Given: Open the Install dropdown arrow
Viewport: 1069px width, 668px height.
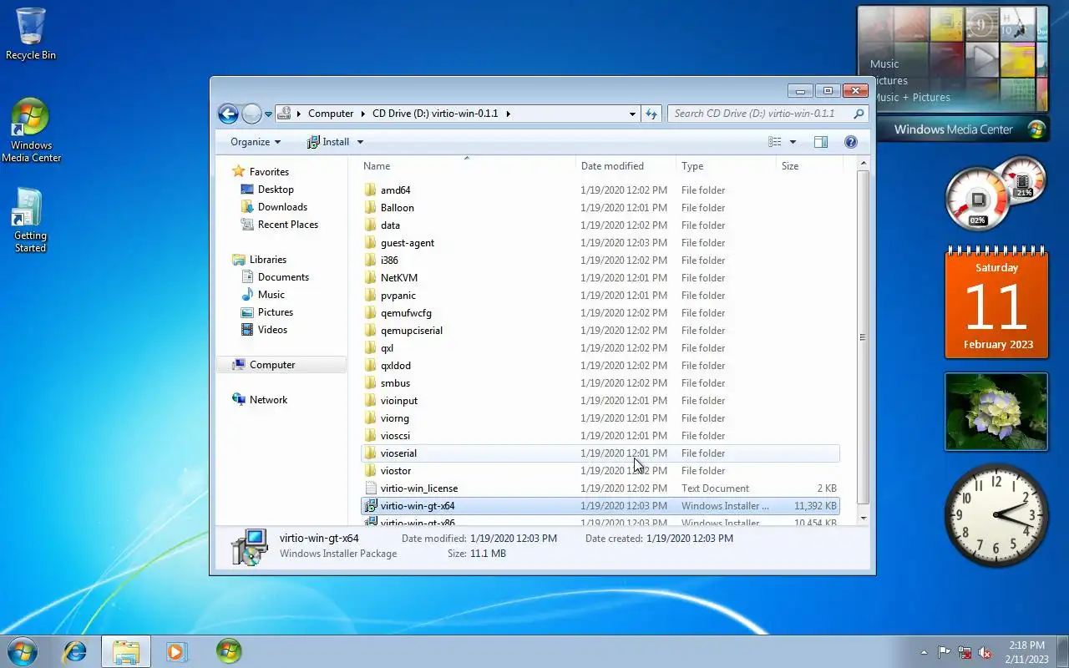Looking at the screenshot, I should point(360,142).
